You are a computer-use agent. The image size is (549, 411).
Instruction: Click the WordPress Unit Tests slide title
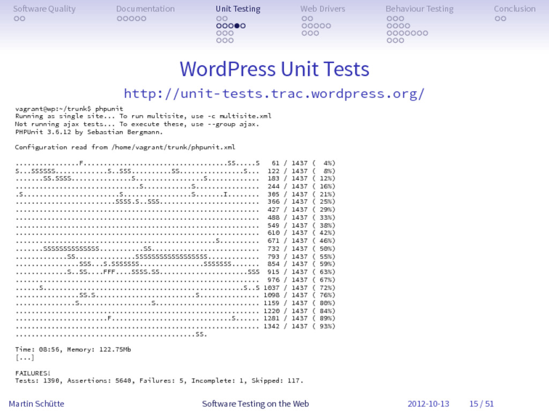coord(274,69)
